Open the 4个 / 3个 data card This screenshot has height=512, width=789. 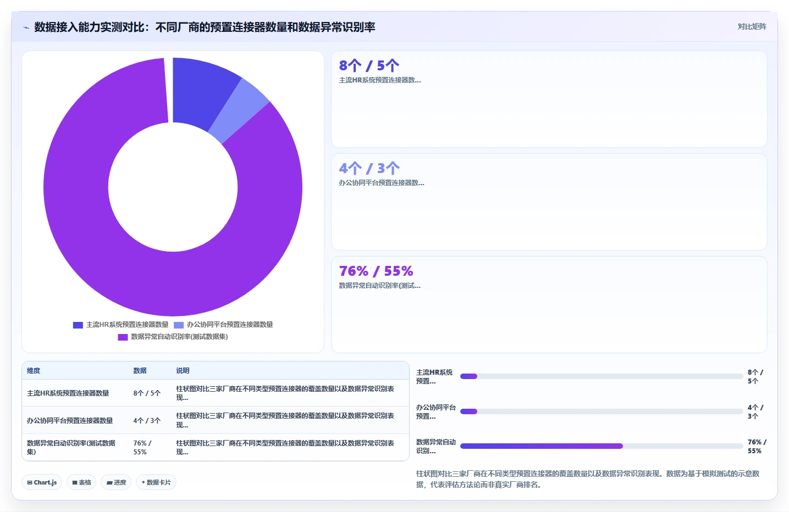[x=549, y=202]
